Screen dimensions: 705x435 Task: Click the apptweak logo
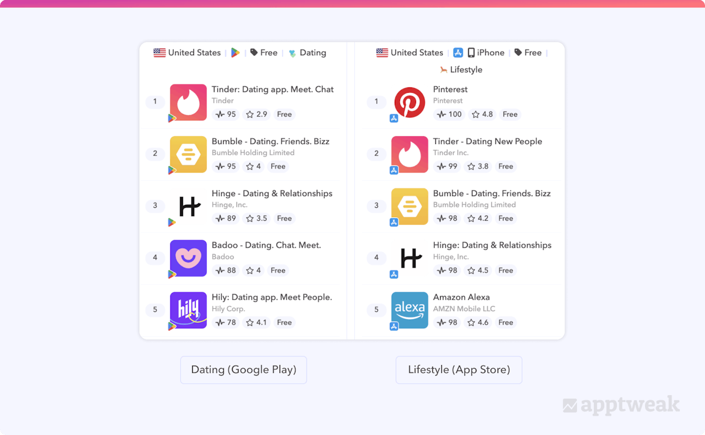(620, 405)
